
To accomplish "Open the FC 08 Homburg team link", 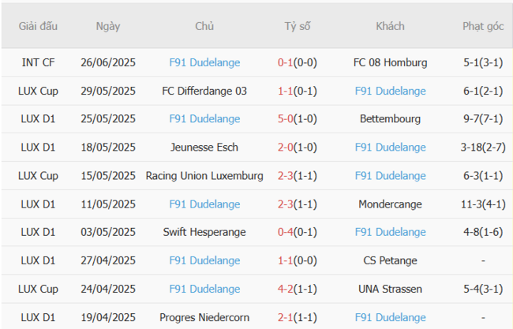I will tap(390, 62).
